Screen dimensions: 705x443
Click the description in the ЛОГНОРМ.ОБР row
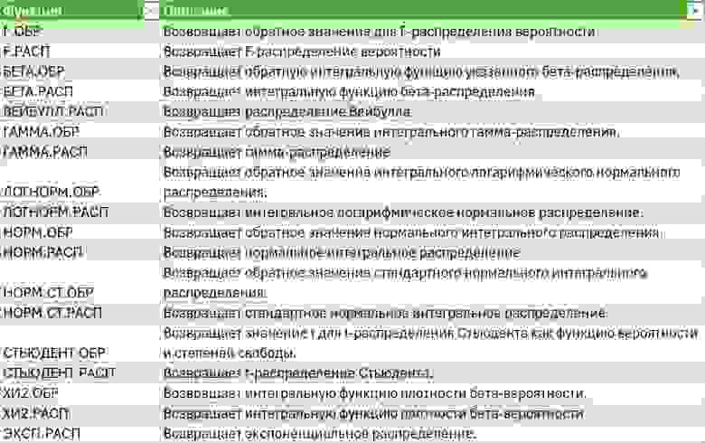coord(421,182)
